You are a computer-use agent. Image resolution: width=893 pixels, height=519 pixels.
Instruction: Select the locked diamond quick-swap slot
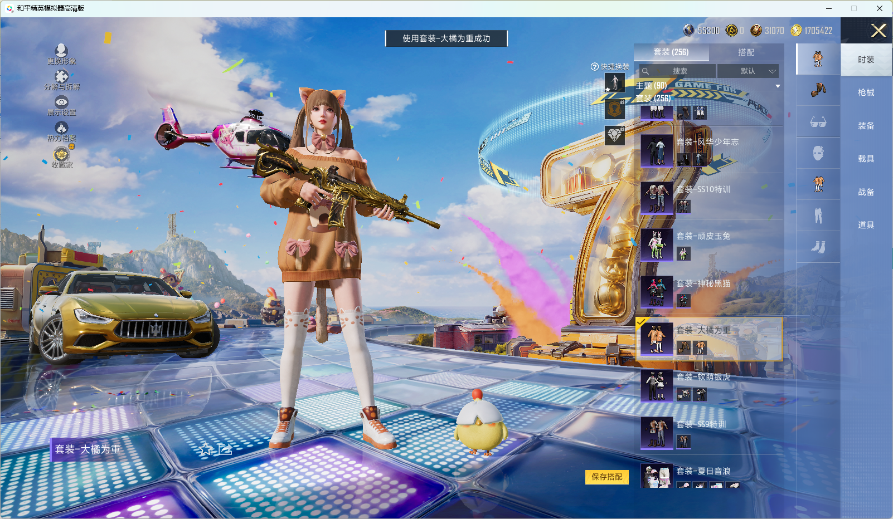pyautogui.click(x=615, y=135)
